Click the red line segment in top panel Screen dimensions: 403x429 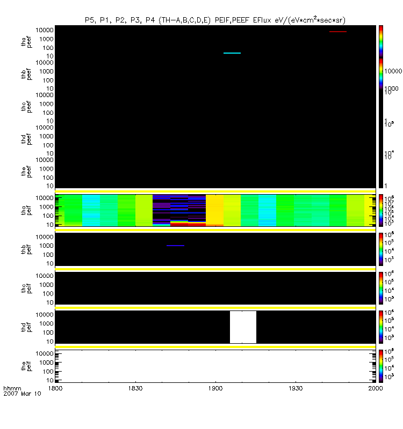[x=338, y=32]
